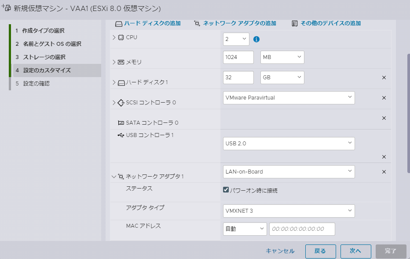Toggle パワーオン時に接続 checkbox
The width and height of the screenshot is (410, 259).
(226, 190)
